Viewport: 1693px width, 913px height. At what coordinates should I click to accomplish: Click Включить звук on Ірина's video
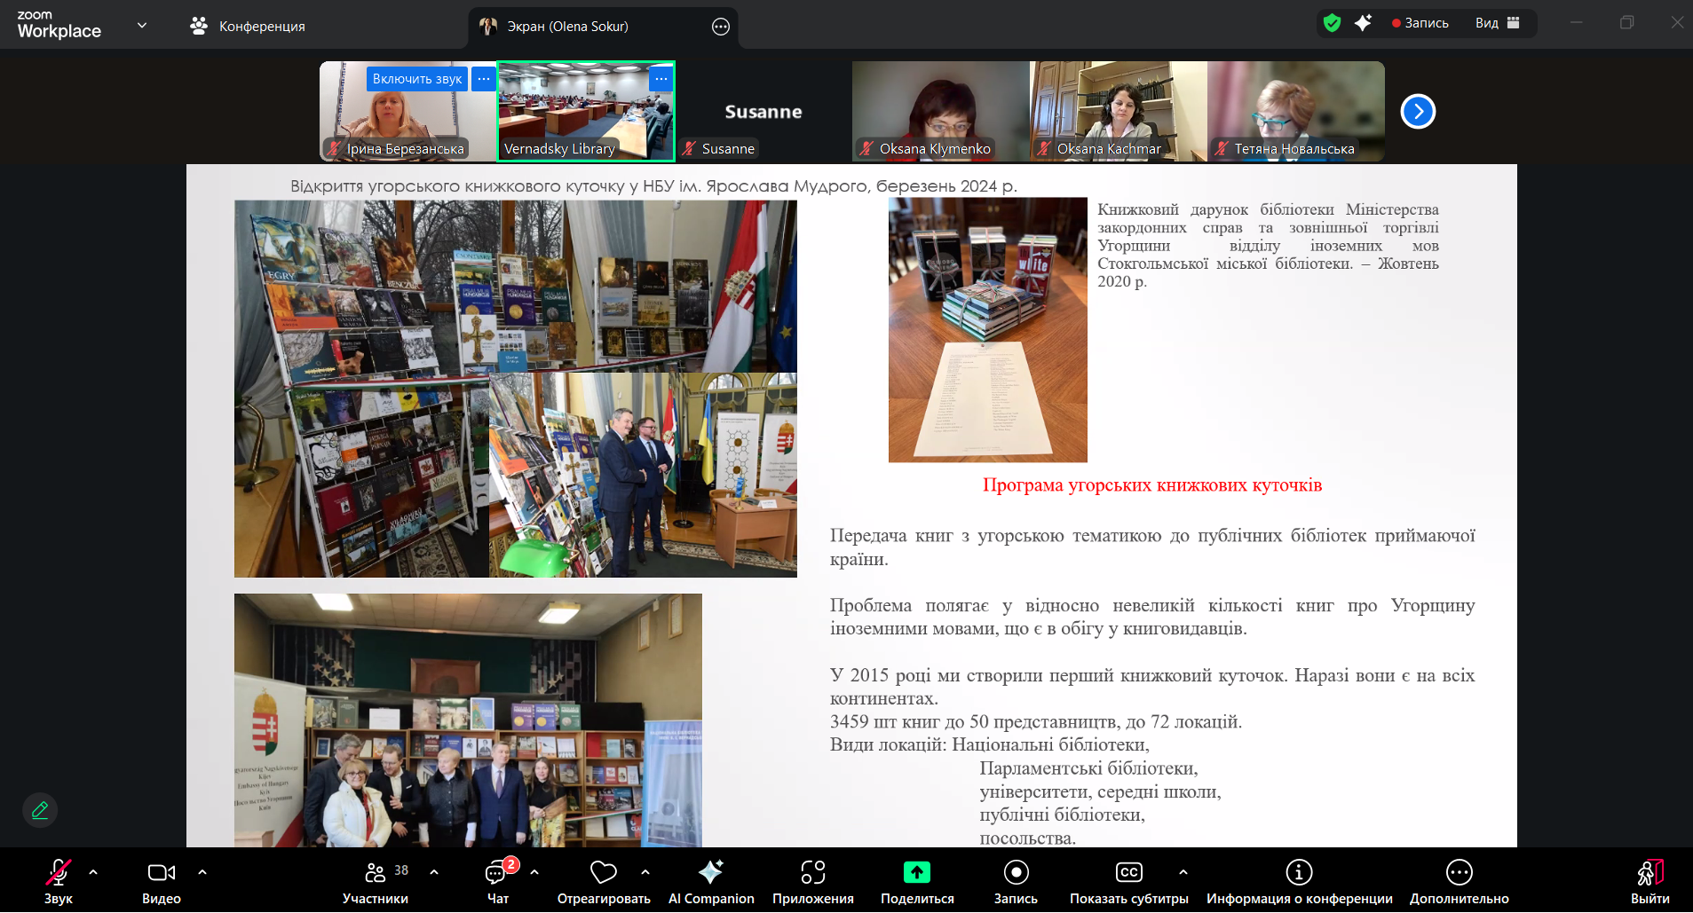pos(416,79)
